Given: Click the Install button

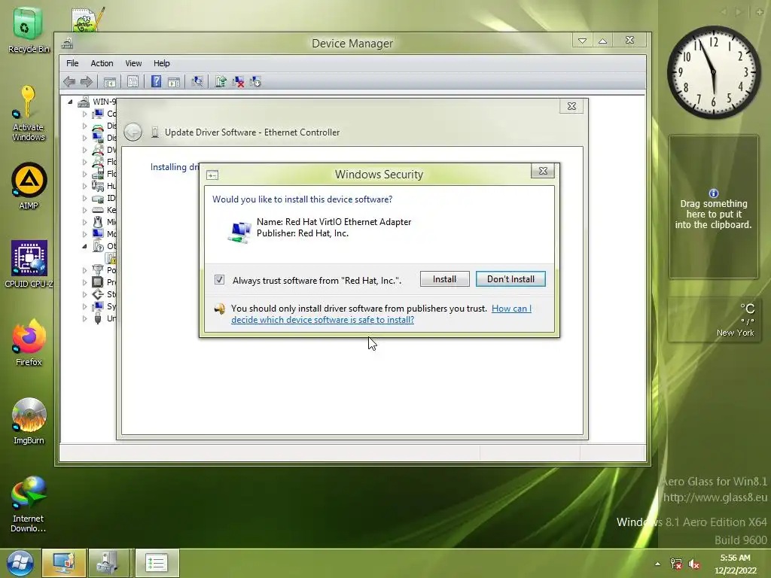Looking at the screenshot, I should [444, 279].
